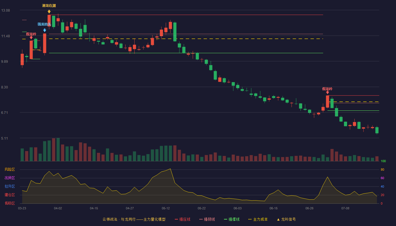Click date label 06-26

pos(309,208)
